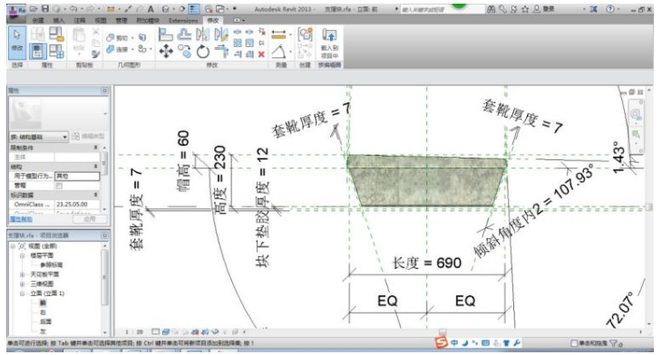This screenshot has width=662, height=355.
Task: Open the Extensions ribbon tab
Action: (x=183, y=20)
